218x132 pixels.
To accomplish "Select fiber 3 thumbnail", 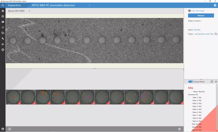I will click(43, 97).
